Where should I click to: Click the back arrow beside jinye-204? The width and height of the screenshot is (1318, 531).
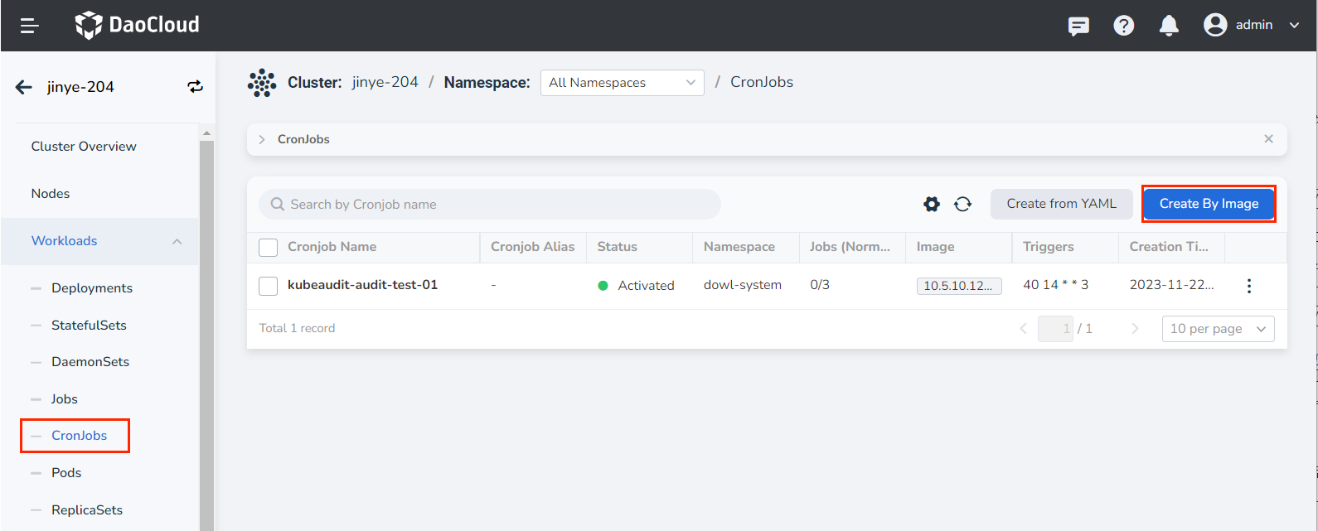24,87
